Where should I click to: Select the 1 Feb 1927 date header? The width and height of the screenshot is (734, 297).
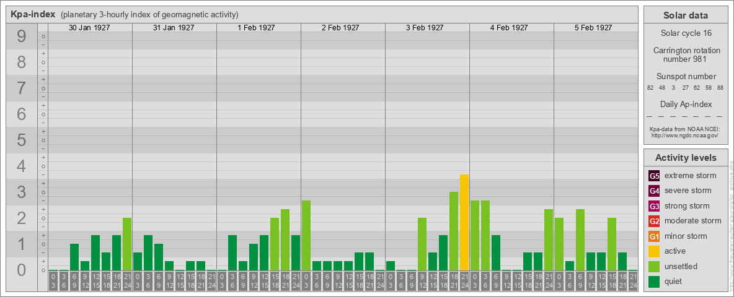click(256, 28)
